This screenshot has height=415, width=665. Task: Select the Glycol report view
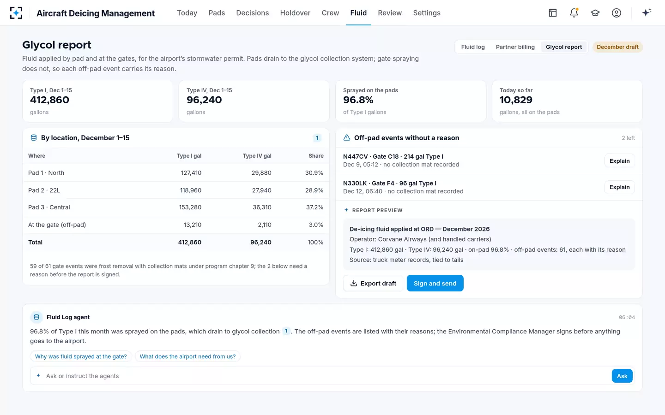[564, 47]
